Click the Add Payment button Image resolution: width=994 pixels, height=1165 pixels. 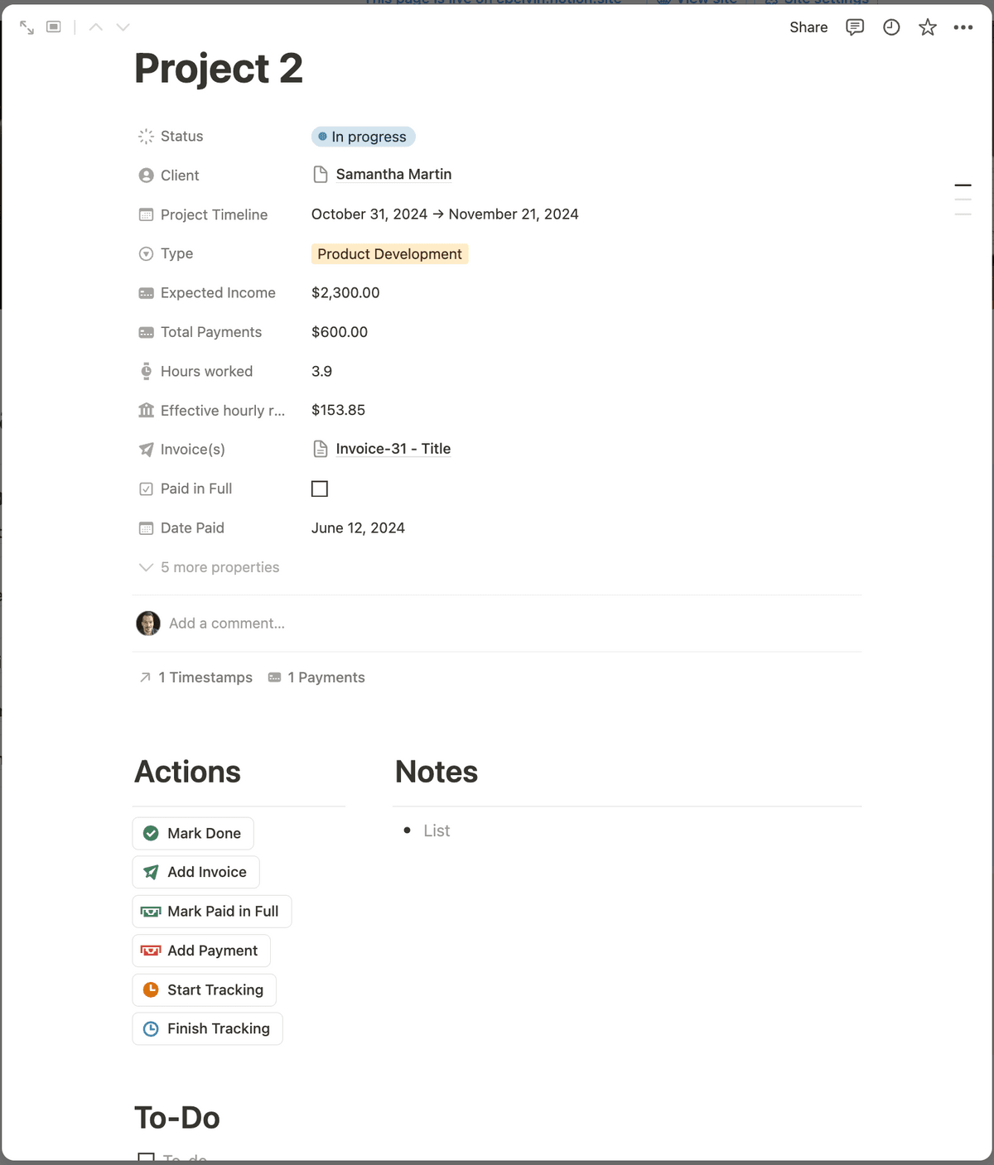click(201, 951)
